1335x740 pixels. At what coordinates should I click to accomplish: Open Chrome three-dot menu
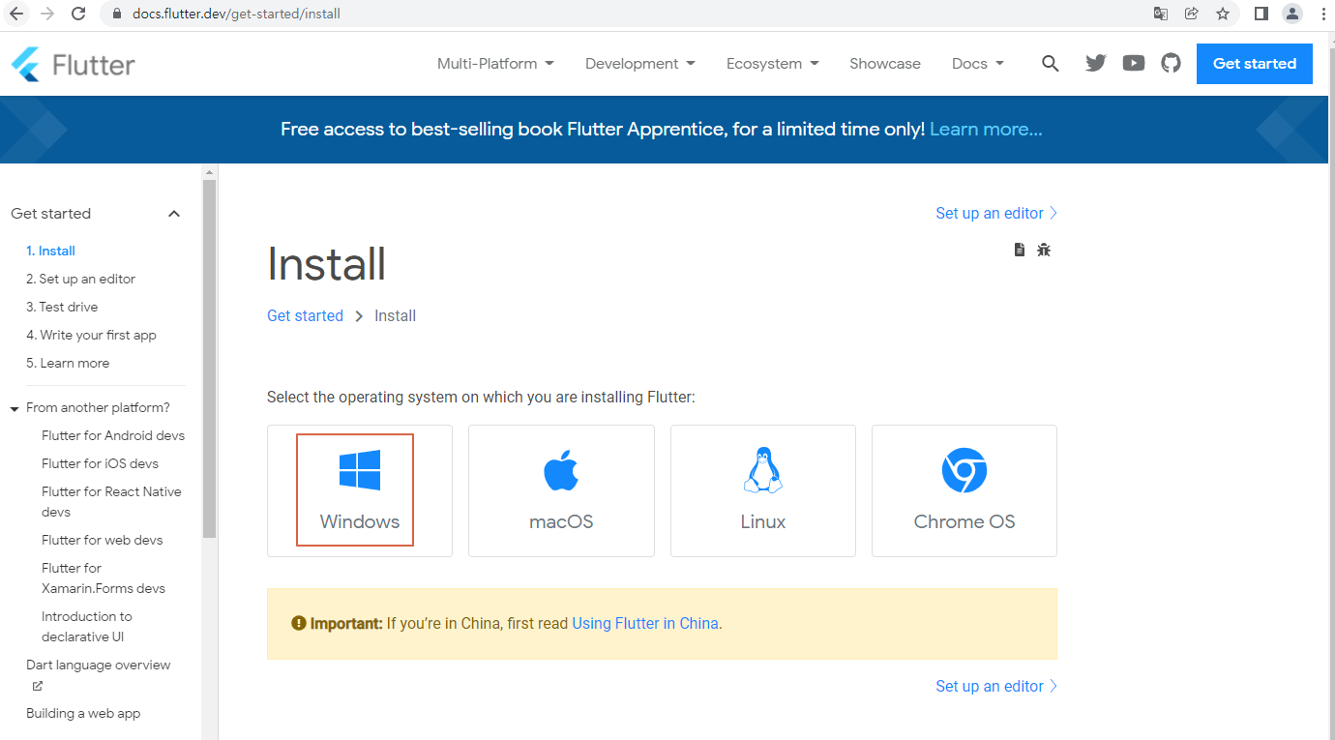coord(1322,14)
